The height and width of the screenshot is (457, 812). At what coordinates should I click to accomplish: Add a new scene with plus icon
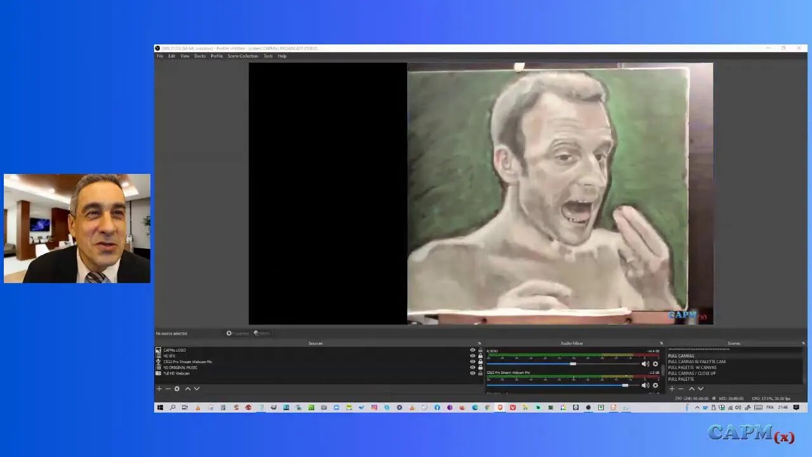672,388
